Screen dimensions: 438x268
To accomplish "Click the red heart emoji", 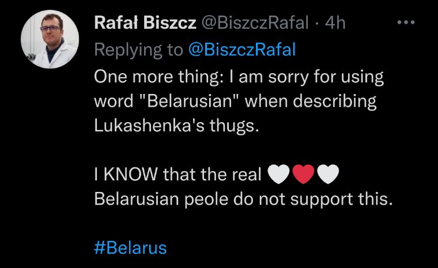I will point(303,174).
